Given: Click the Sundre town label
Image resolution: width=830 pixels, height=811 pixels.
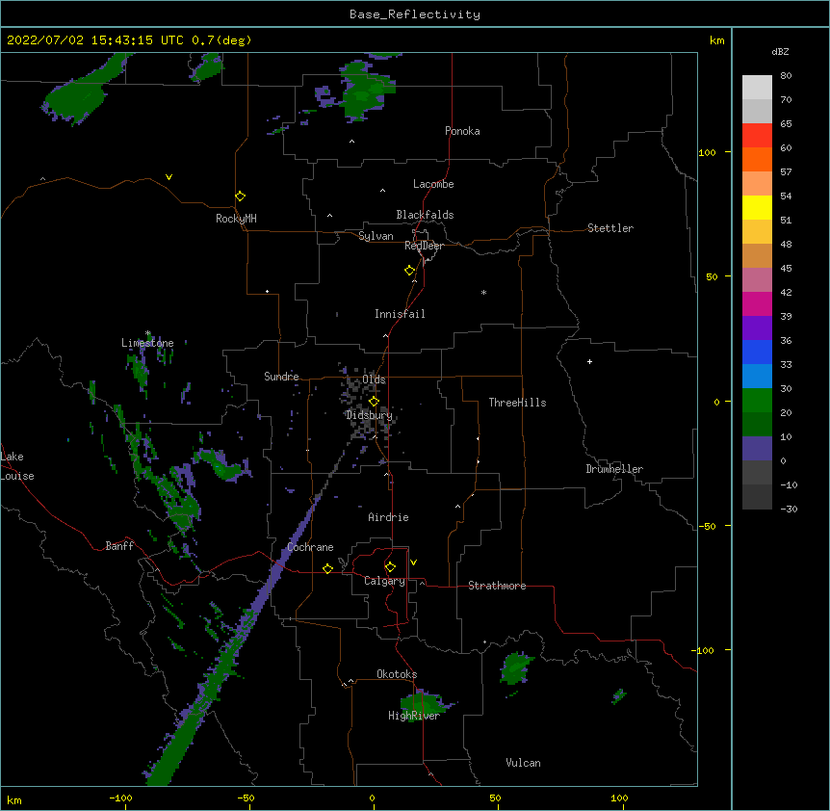Looking at the screenshot, I should (x=281, y=377).
